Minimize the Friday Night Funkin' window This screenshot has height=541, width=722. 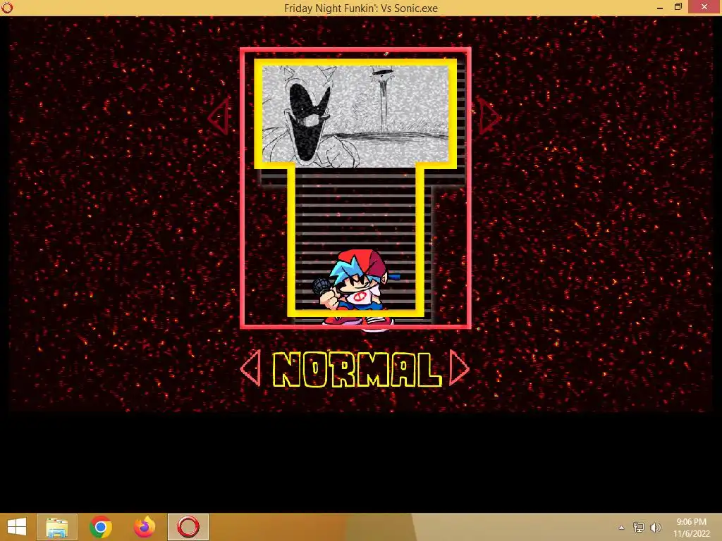click(660, 7)
